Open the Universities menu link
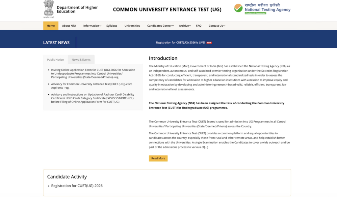337x197 pixels. pyautogui.click(x=132, y=26)
